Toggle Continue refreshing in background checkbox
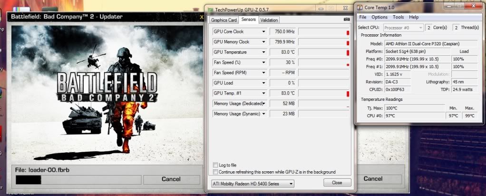 click(x=216, y=172)
